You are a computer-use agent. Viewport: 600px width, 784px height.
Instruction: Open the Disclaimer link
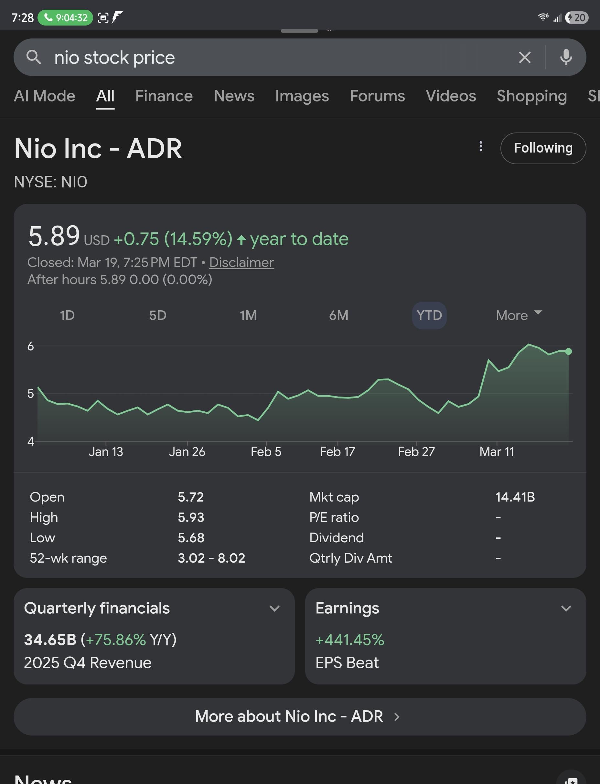241,262
